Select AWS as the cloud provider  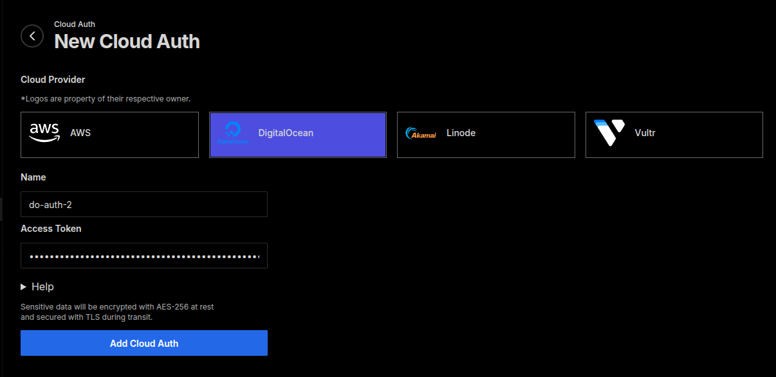[109, 135]
